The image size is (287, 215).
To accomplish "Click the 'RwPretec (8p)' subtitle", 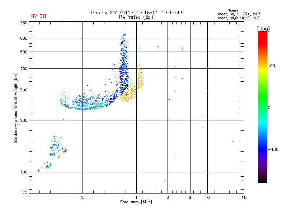I will (x=136, y=17).
